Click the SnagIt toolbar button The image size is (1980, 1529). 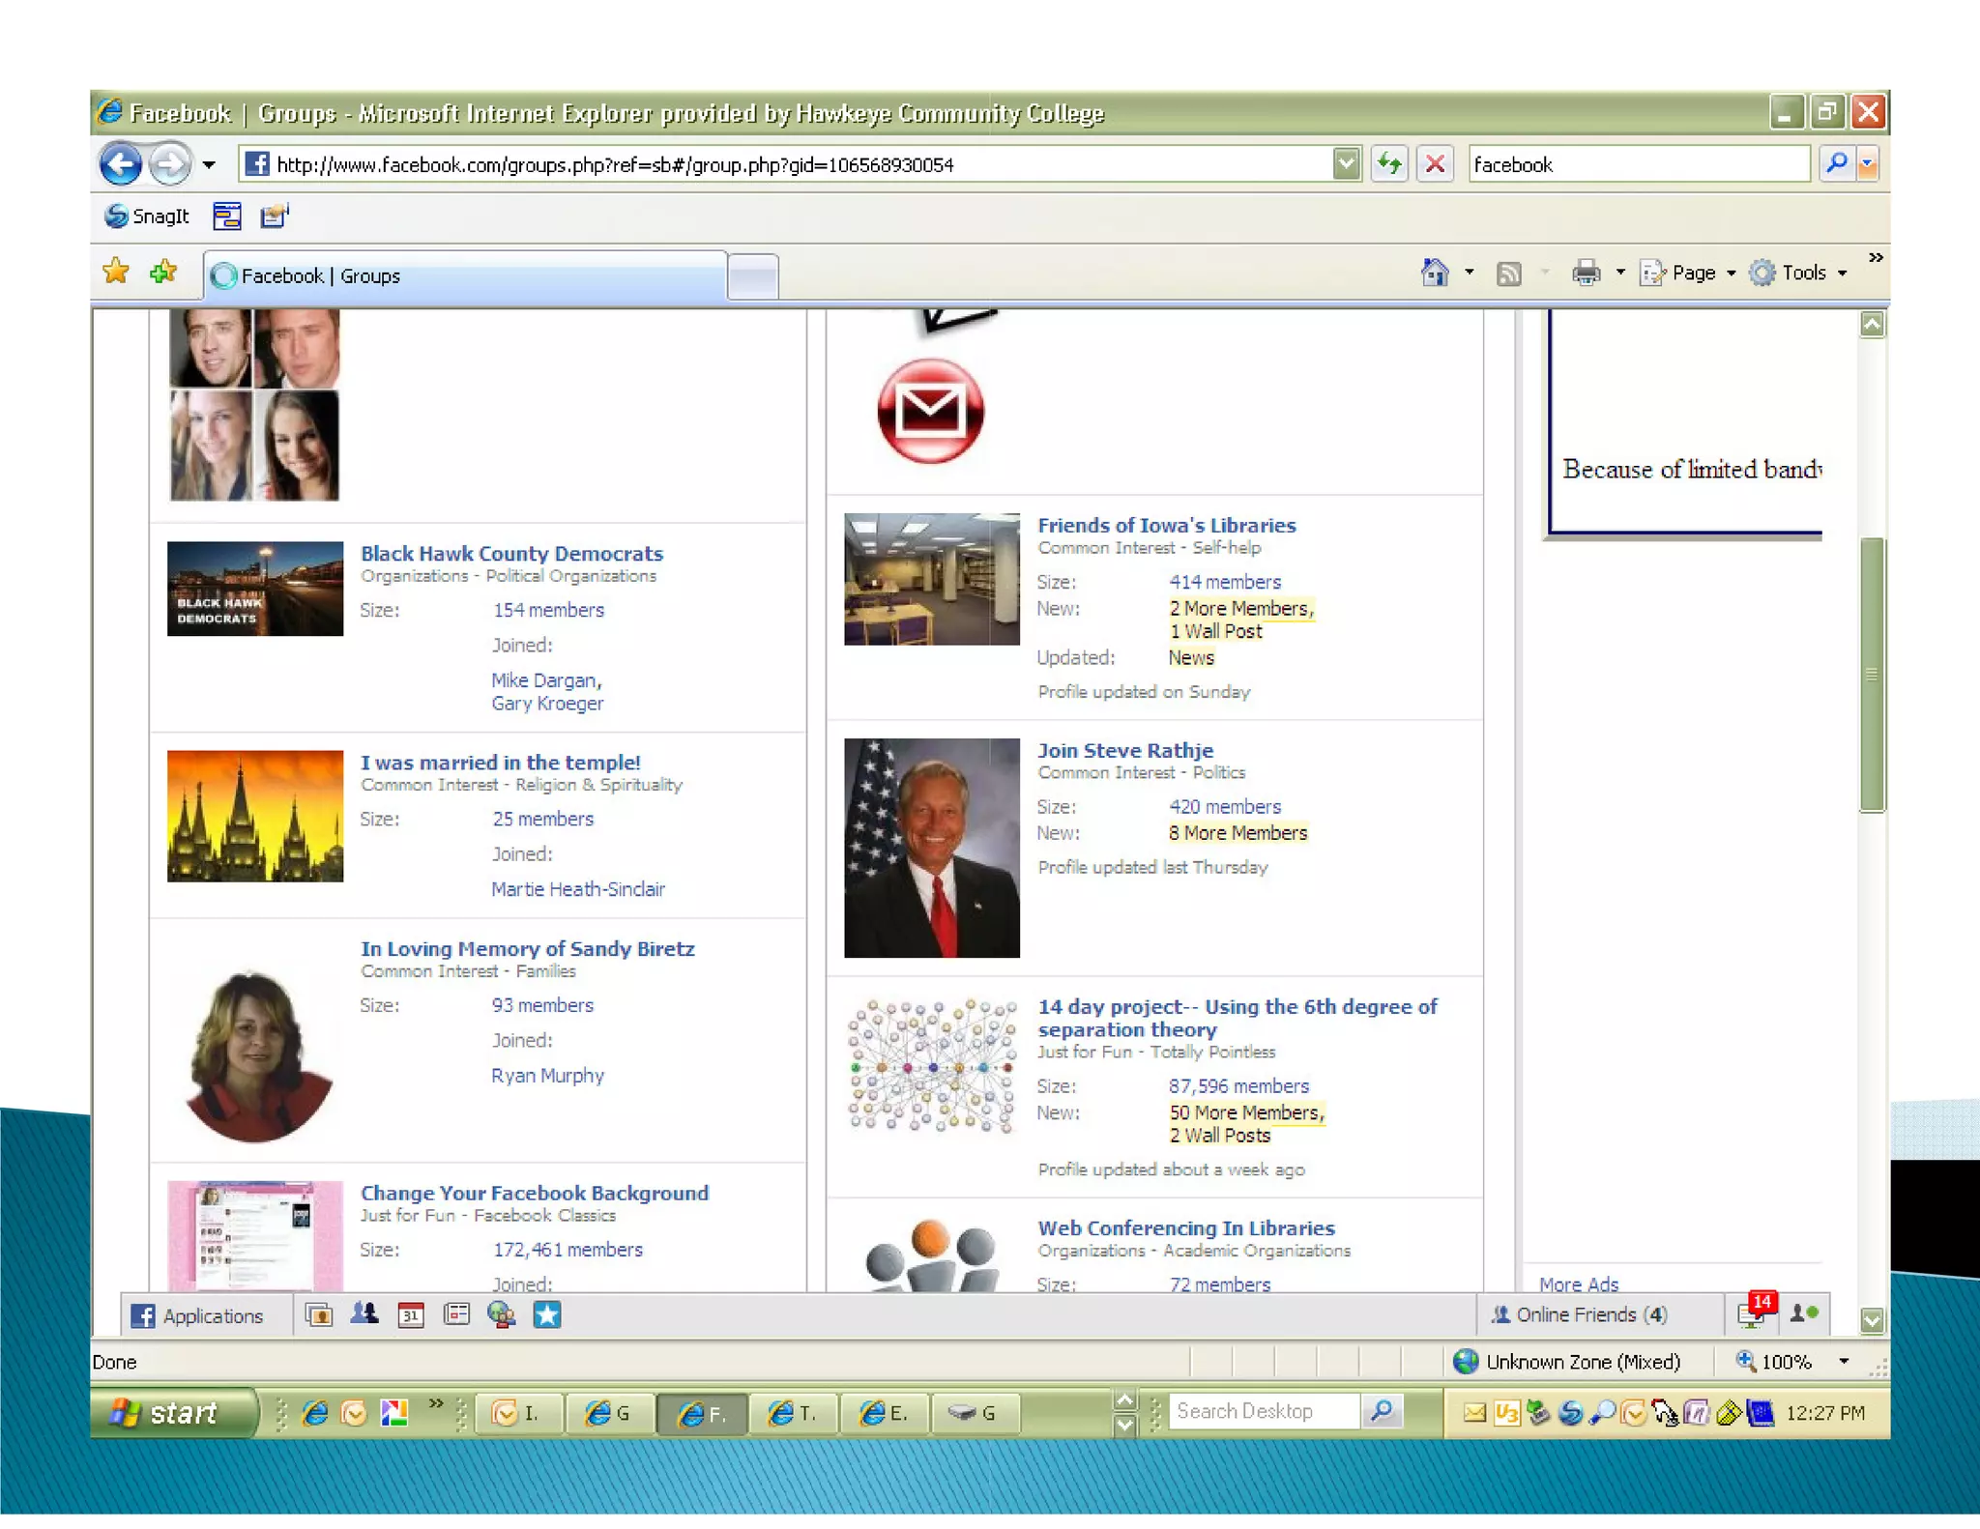click(x=147, y=216)
